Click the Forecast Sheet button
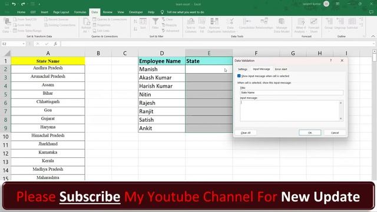Screen dimensions: 377x212 [313, 25]
